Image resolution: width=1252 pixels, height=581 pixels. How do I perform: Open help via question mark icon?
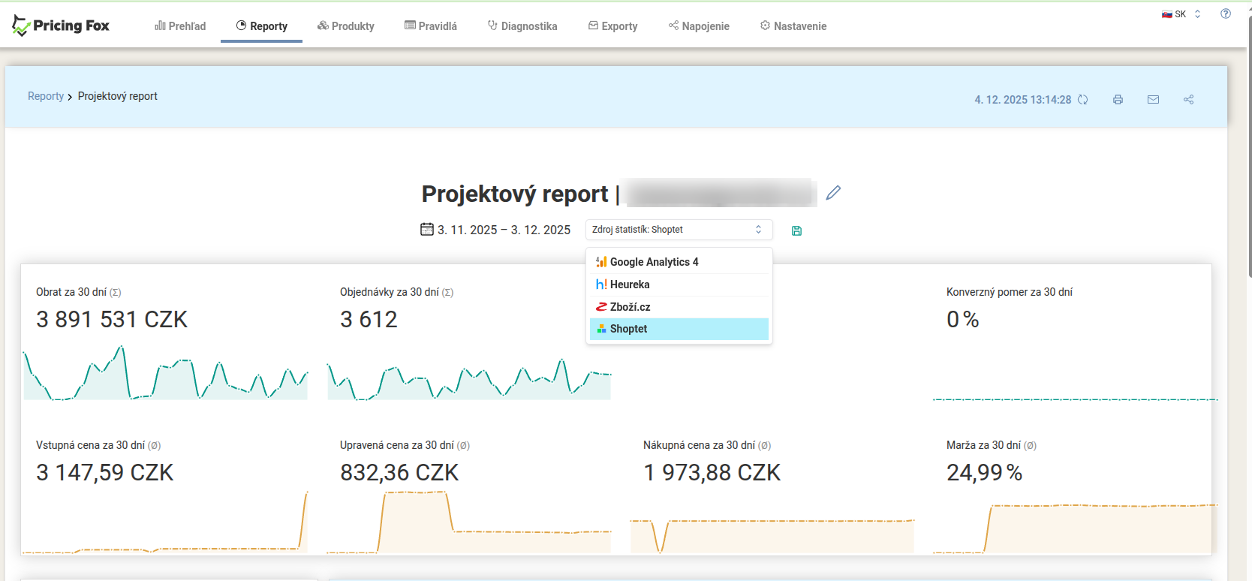(1226, 14)
